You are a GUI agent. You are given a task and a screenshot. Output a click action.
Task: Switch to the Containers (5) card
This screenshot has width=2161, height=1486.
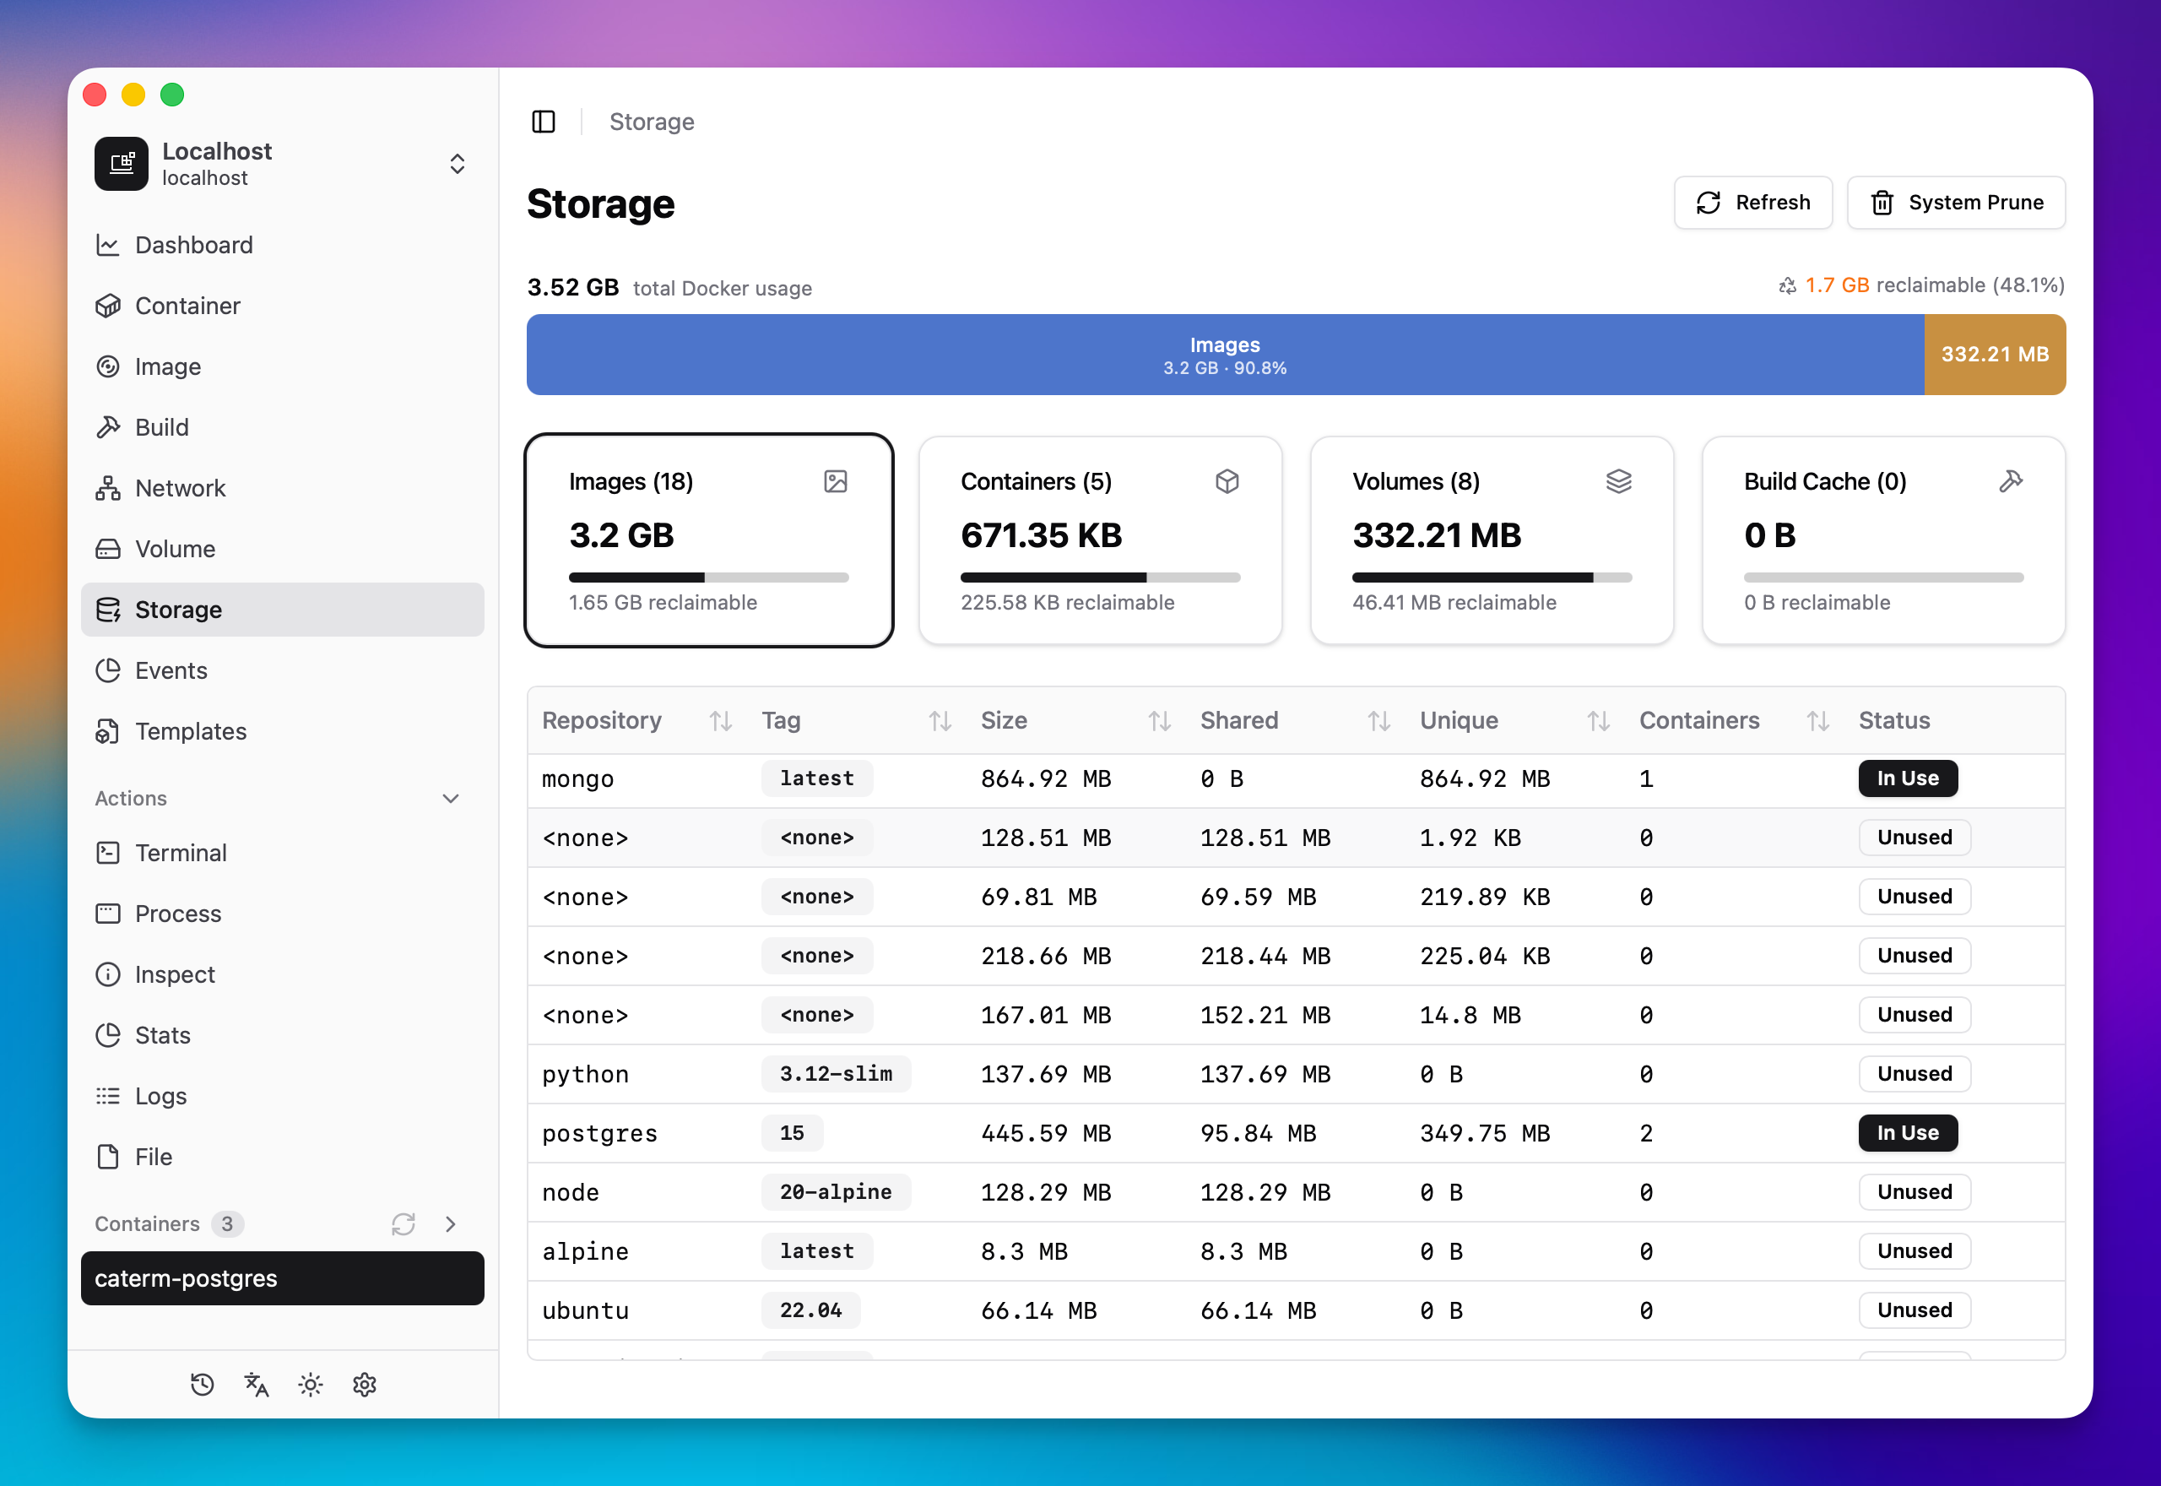click(x=1099, y=541)
